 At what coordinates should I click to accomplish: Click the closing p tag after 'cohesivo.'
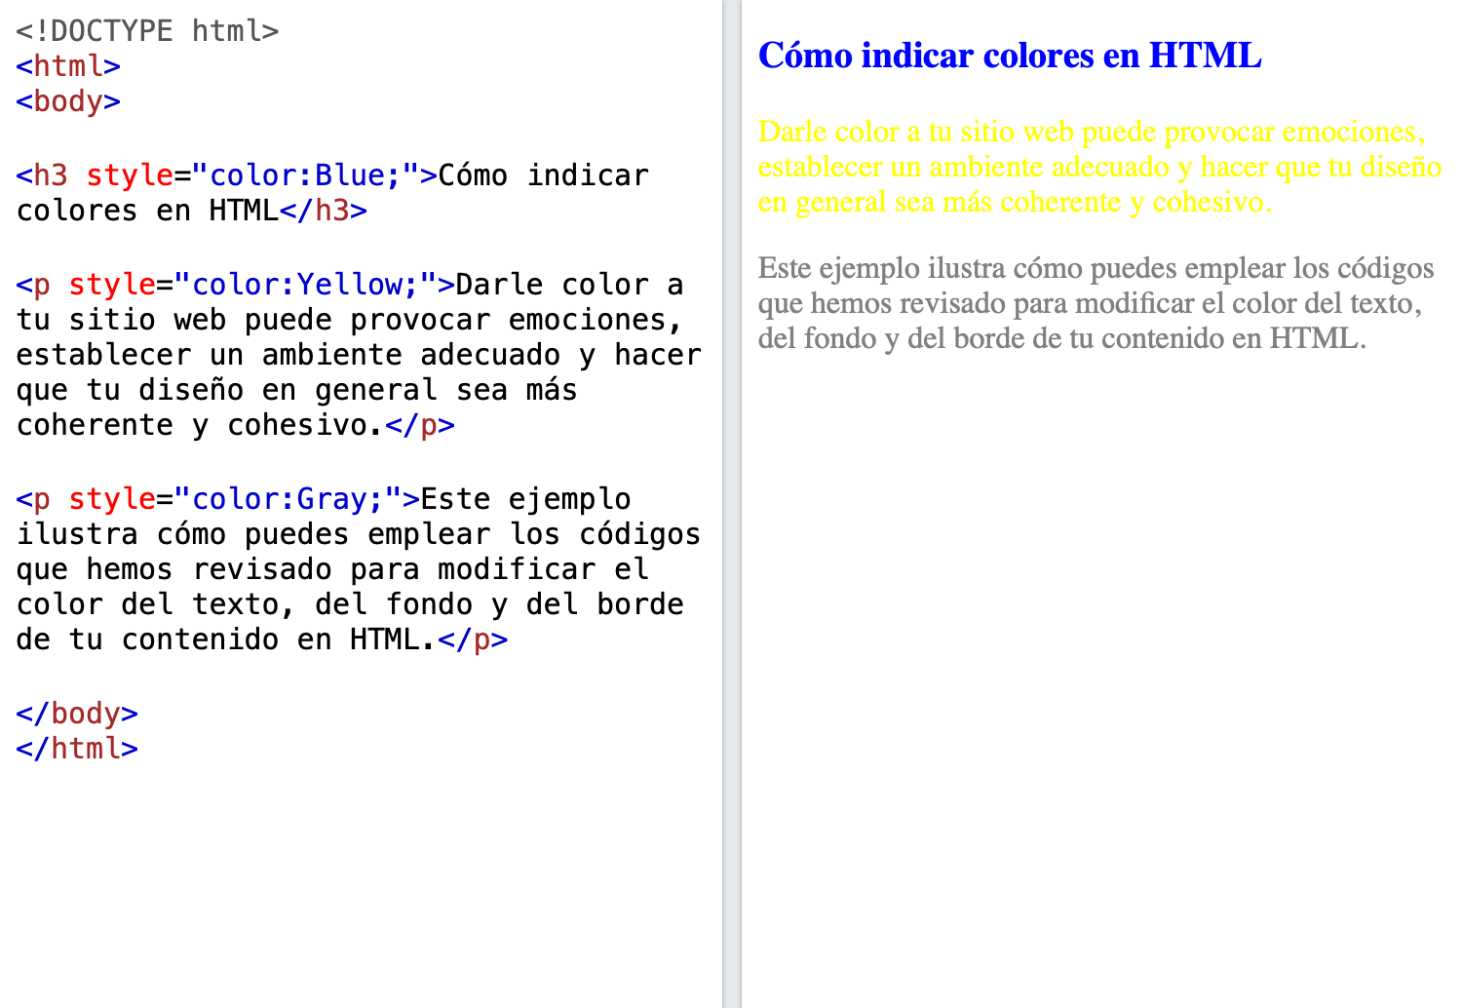420,425
